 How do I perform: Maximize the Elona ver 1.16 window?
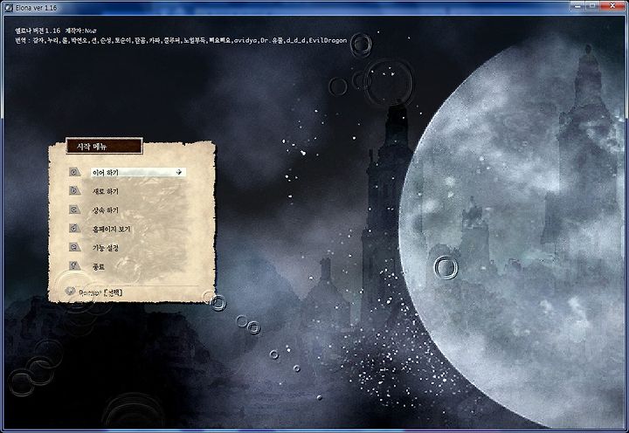(591, 5)
